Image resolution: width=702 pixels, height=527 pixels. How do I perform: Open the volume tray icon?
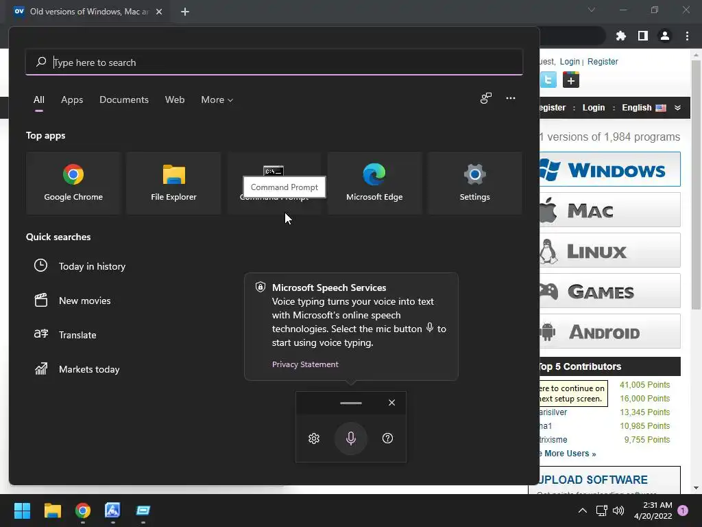(x=618, y=511)
